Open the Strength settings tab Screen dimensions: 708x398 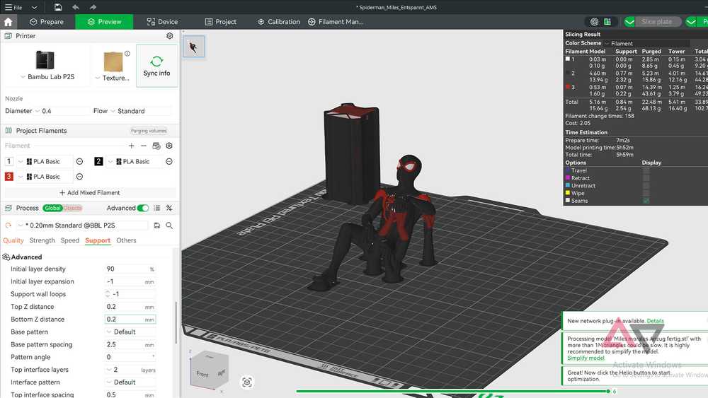(x=42, y=240)
